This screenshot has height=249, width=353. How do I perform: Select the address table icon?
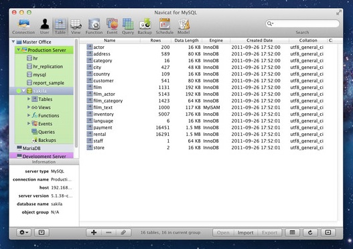[x=90, y=54]
